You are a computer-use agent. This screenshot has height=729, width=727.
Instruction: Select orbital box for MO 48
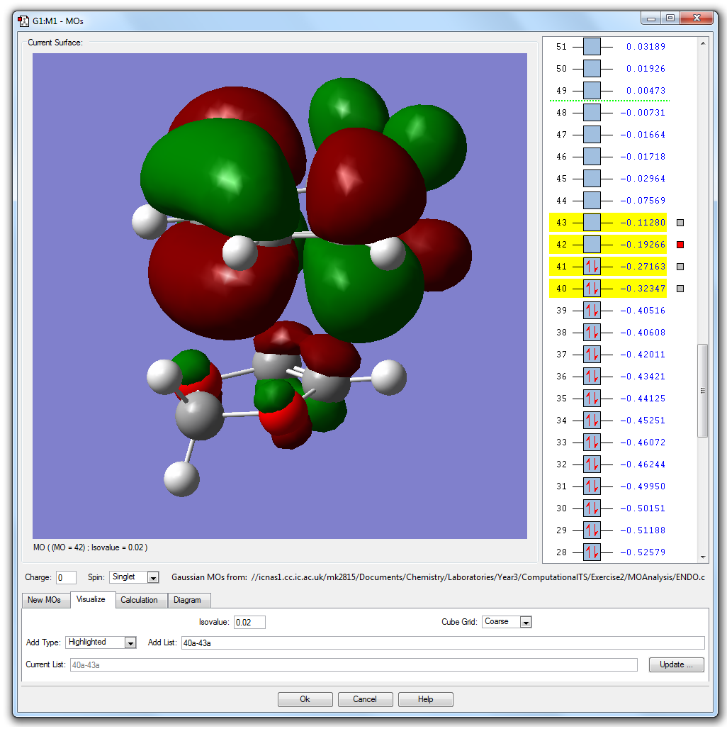click(x=592, y=113)
